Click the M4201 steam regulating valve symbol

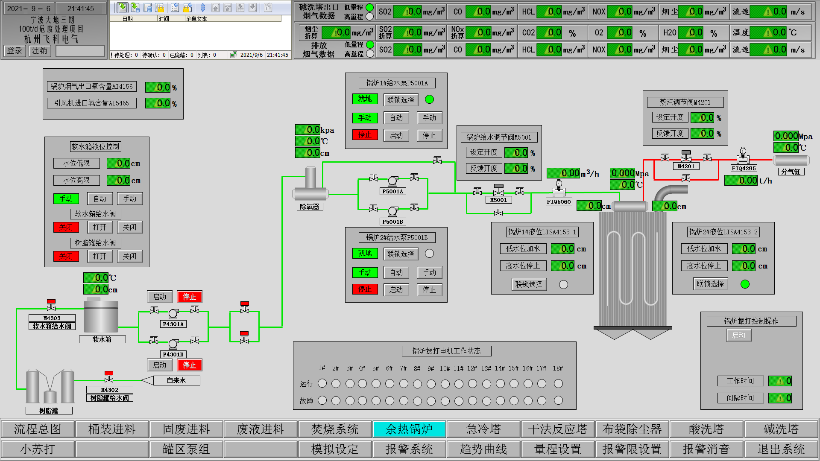[686, 156]
